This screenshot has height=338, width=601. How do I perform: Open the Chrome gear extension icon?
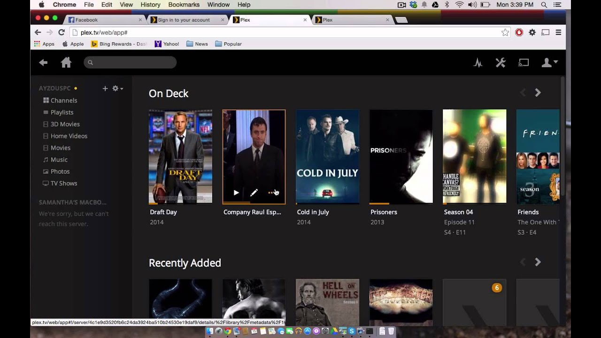[532, 32]
